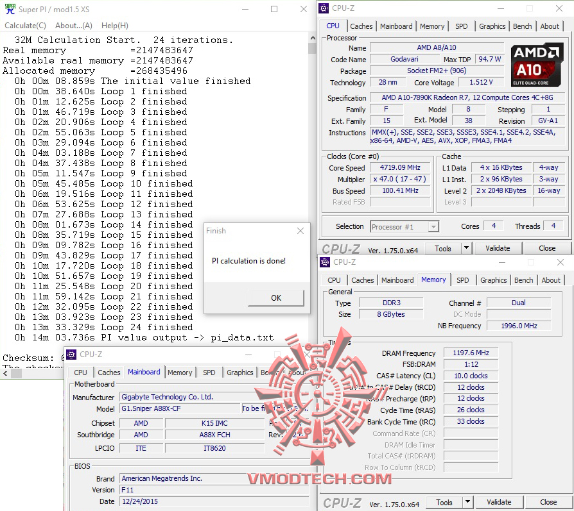Expand Tools dropdown arrow in top CPU-Z window
The image size is (574, 511).
coord(466,248)
